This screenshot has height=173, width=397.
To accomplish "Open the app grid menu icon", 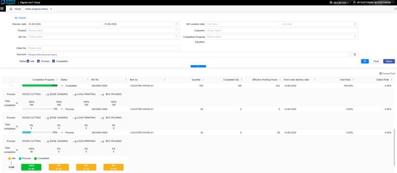I will coord(2,9).
